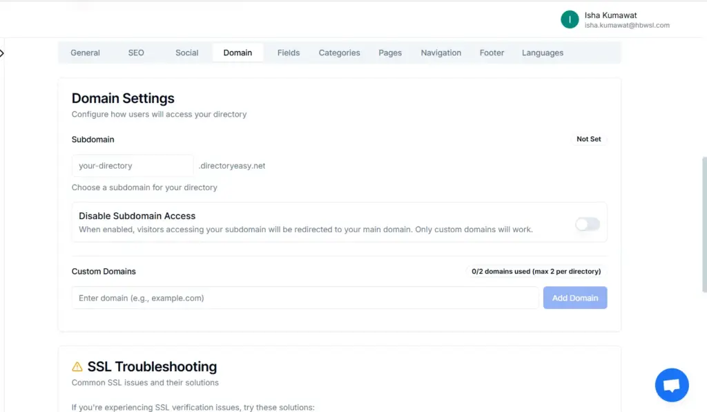Click the warning icon beside SSL Troubleshooting

[x=78, y=366]
